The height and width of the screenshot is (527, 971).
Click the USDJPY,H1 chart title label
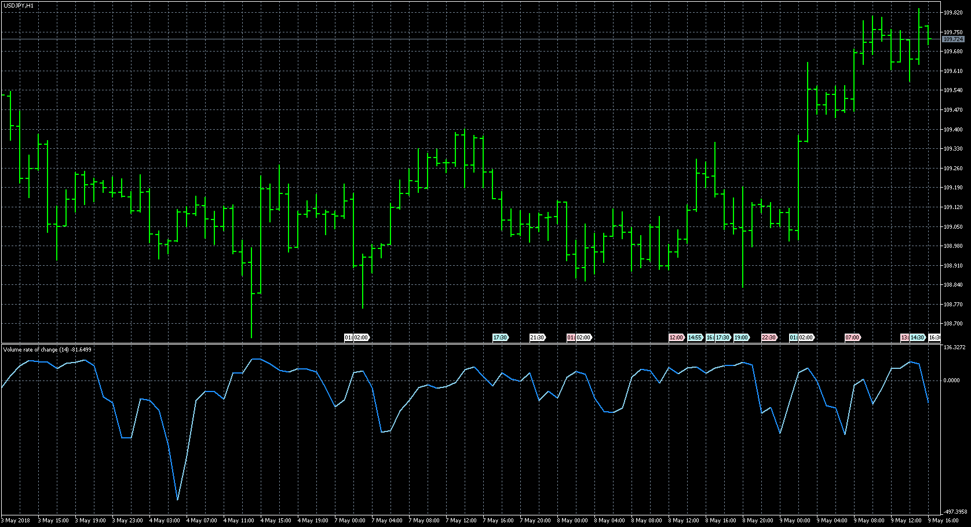(18, 5)
